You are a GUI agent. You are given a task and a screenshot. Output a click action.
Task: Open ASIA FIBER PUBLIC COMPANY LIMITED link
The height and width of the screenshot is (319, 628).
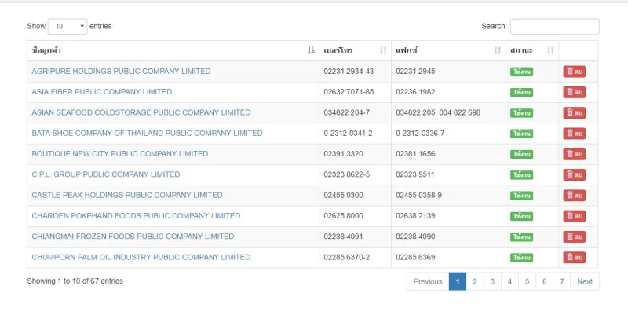pyautogui.click(x=102, y=92)
